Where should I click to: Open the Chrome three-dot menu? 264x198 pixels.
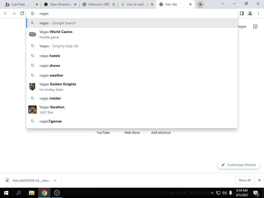[258, 13]
